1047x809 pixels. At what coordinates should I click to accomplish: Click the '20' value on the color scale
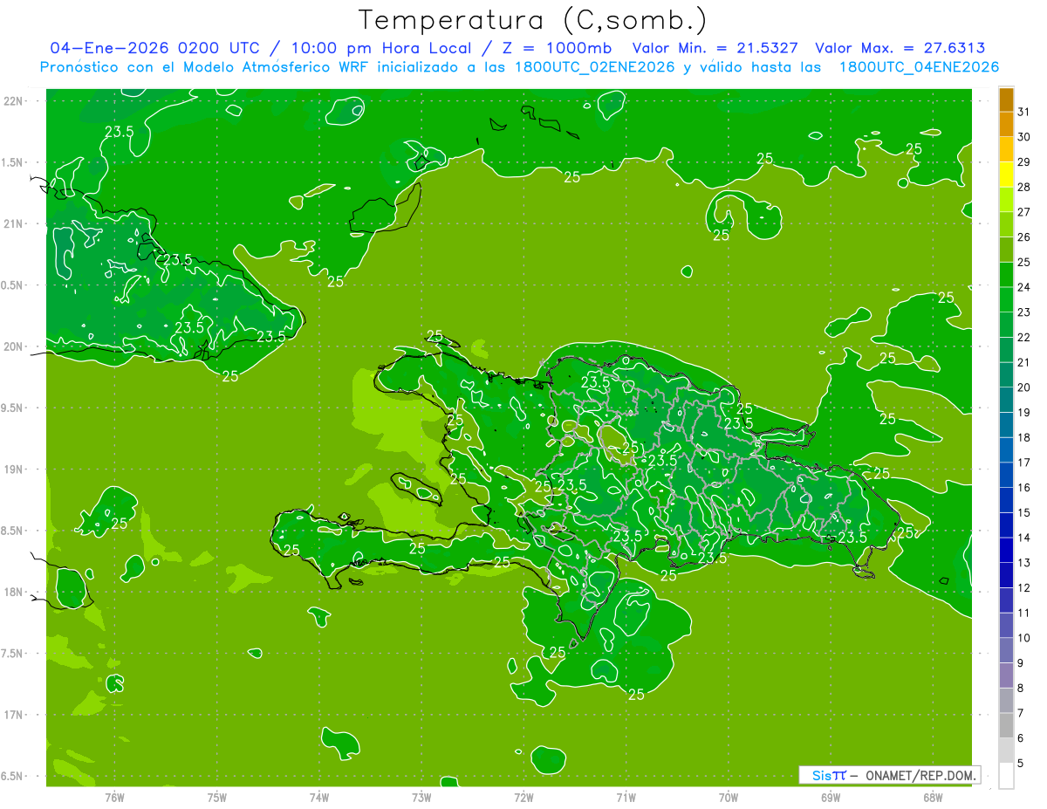pyautogui.click(x=1024, y=387)
